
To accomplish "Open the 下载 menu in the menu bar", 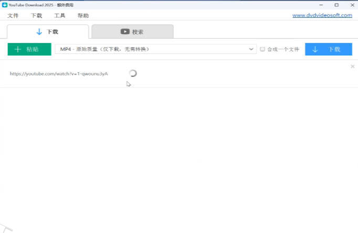I will click(x=37, y=16).
